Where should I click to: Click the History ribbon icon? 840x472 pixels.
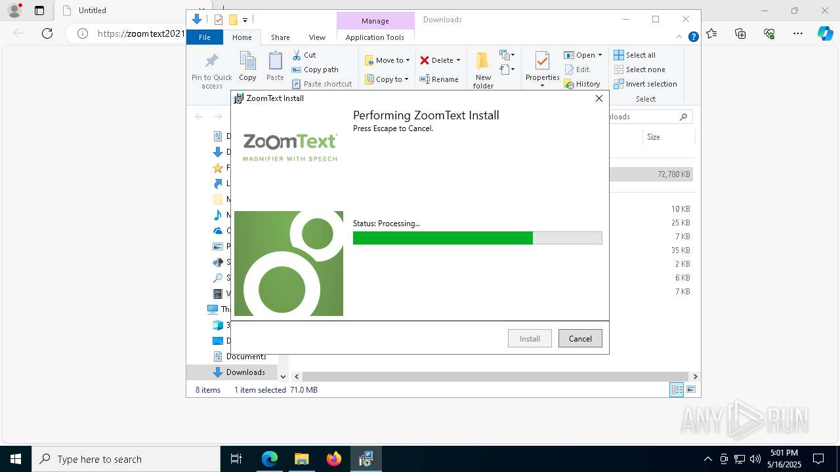click(x=570, y=84)
